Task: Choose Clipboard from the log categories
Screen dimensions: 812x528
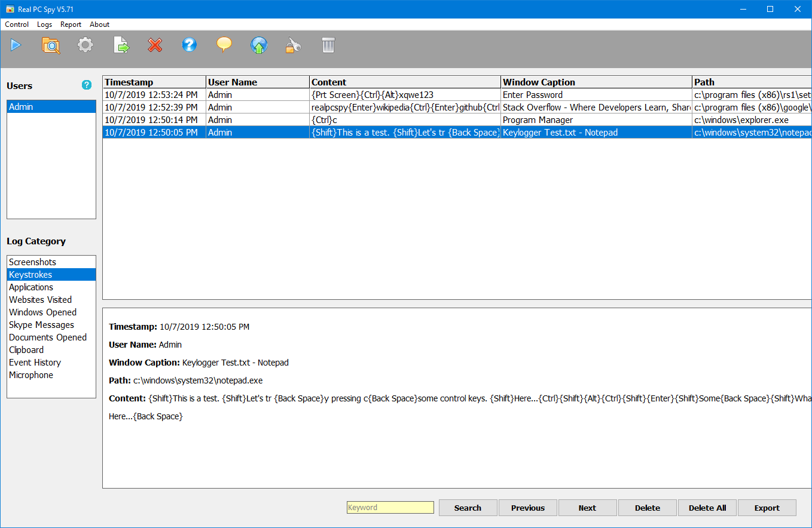Action: [26, 350]
